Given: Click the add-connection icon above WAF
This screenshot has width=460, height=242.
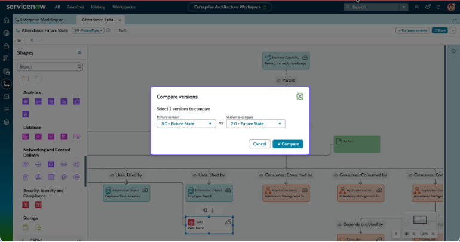Looking at the screenshot, I should [x=204, y=210].
